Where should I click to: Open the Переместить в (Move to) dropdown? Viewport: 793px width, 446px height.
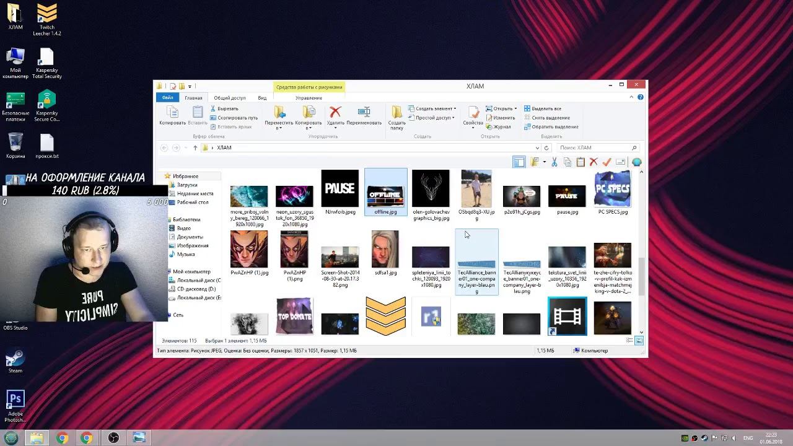click(x=279, y=117)
